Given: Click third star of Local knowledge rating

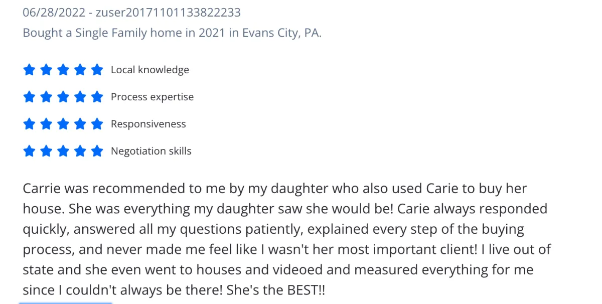Looking at the screenshot, I should (63, 70).
